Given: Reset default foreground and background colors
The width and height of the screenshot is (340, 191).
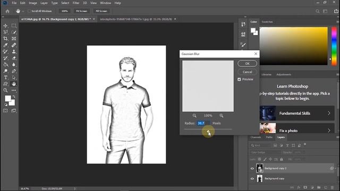Looking at the screenshot, I should coord(6,105).
